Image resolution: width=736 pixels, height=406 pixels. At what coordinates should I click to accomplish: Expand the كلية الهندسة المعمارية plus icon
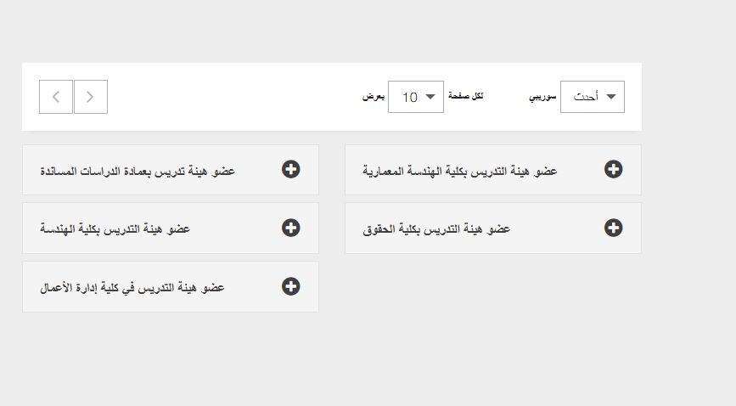[613, 170]
